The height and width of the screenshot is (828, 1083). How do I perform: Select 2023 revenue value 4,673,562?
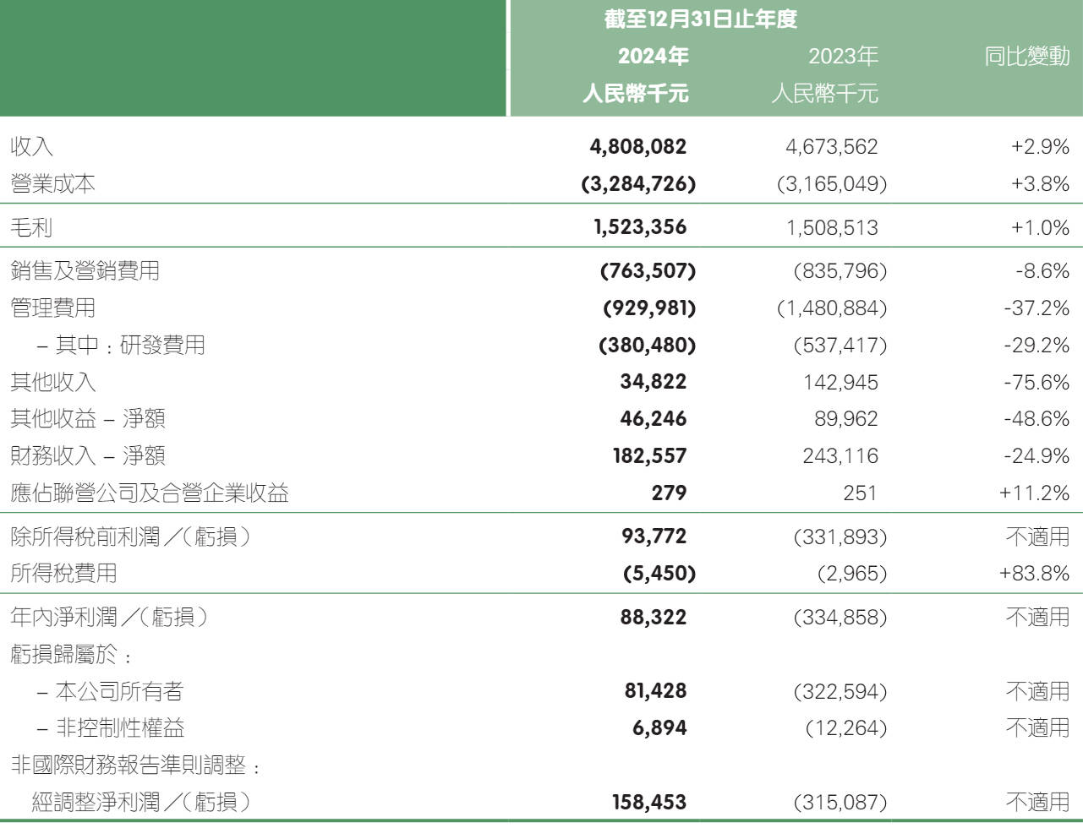click(x=832, y=146)
